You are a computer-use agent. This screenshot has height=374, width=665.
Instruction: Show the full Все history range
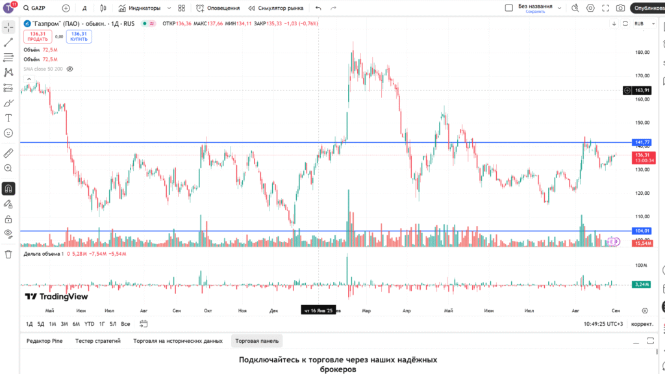[x=125, y=324]
